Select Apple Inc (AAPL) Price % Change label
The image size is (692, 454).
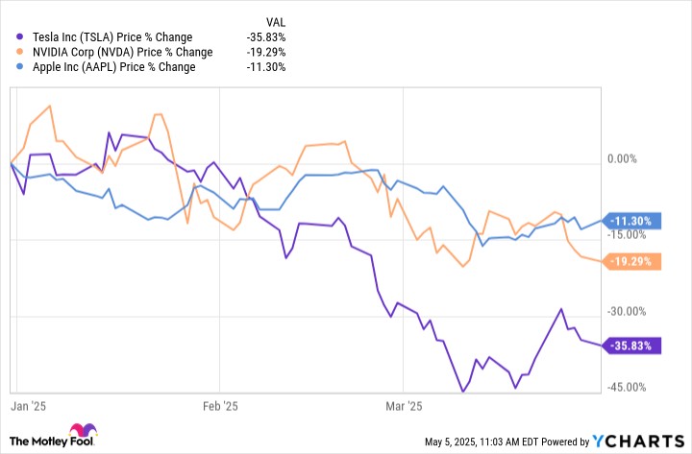tap(113, 67)
